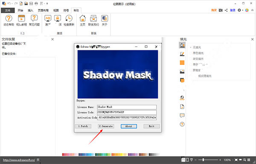Click 2.Generate button in Keygen window
Screen dimensions: 256x164
[106, 126]
